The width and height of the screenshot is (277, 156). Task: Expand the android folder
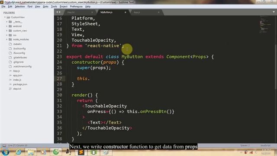7,26
